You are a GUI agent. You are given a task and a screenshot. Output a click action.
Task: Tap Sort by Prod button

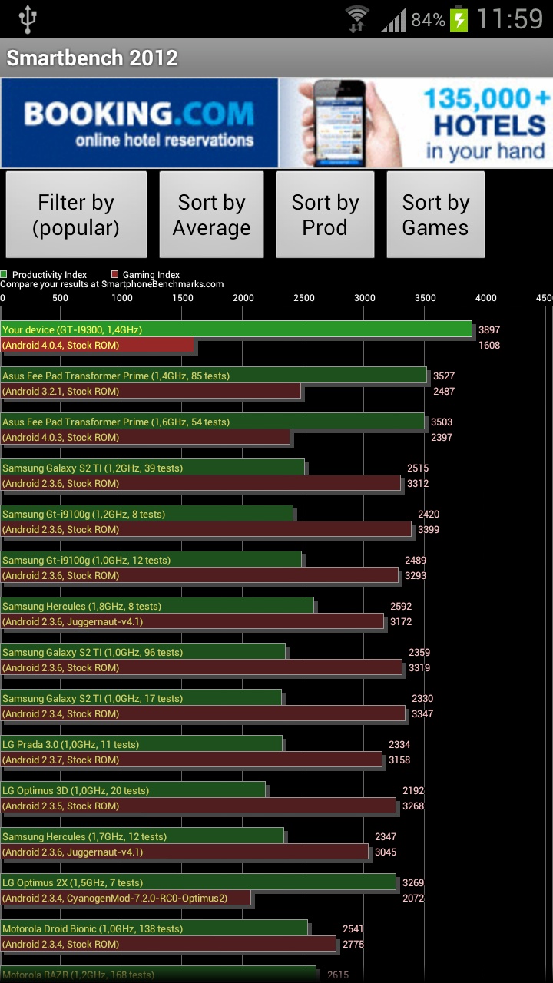[325, 214]
